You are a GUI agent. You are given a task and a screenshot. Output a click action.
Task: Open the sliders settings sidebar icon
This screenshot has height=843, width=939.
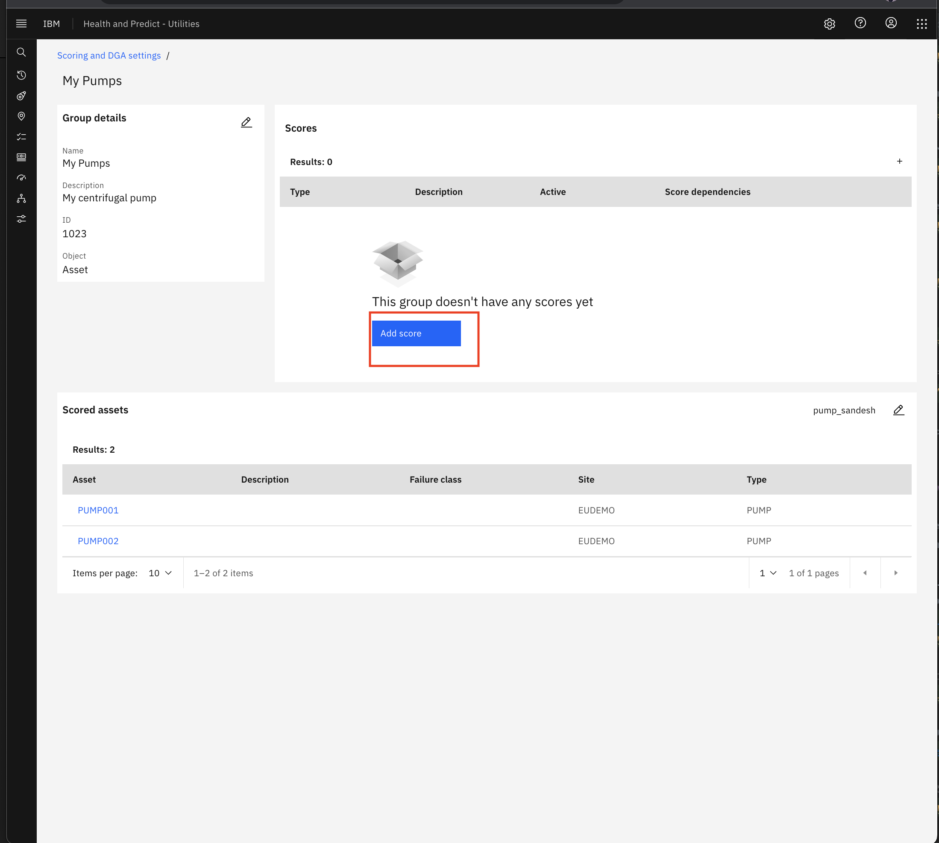(x=21, y=219)
